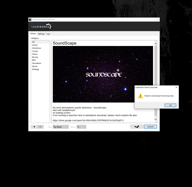Click the scroll up arrow in description

tap(156, 44)
